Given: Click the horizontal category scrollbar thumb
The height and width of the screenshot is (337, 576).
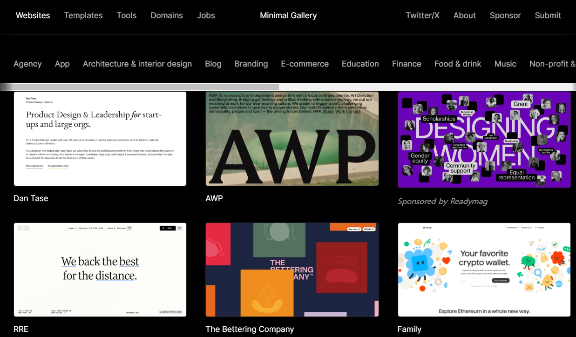Looking at the screenshot, I should click(x=140, y=87).
